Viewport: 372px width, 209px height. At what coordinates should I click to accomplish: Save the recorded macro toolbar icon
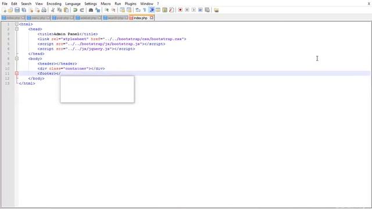point(207,10)
